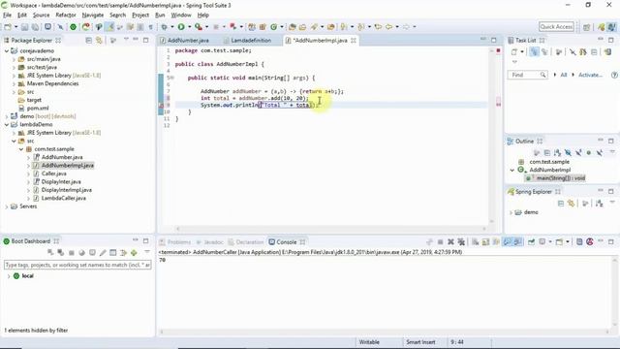Open the File menu
The image size is (620, 349).
point(7,16)
